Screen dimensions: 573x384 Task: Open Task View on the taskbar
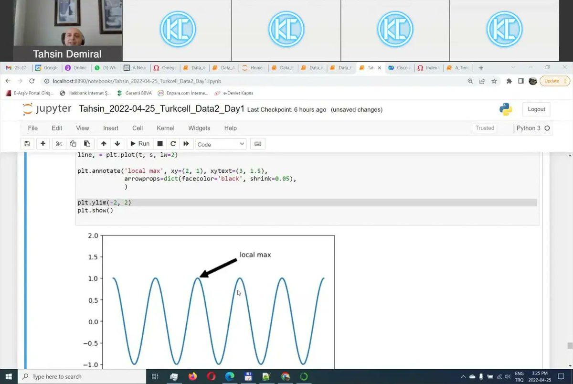coord(155,376)
